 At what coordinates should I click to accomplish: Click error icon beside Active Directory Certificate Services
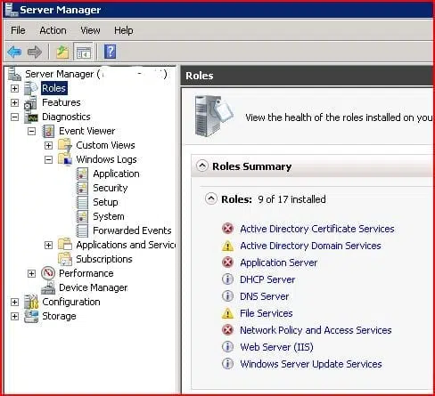[227, 229]
